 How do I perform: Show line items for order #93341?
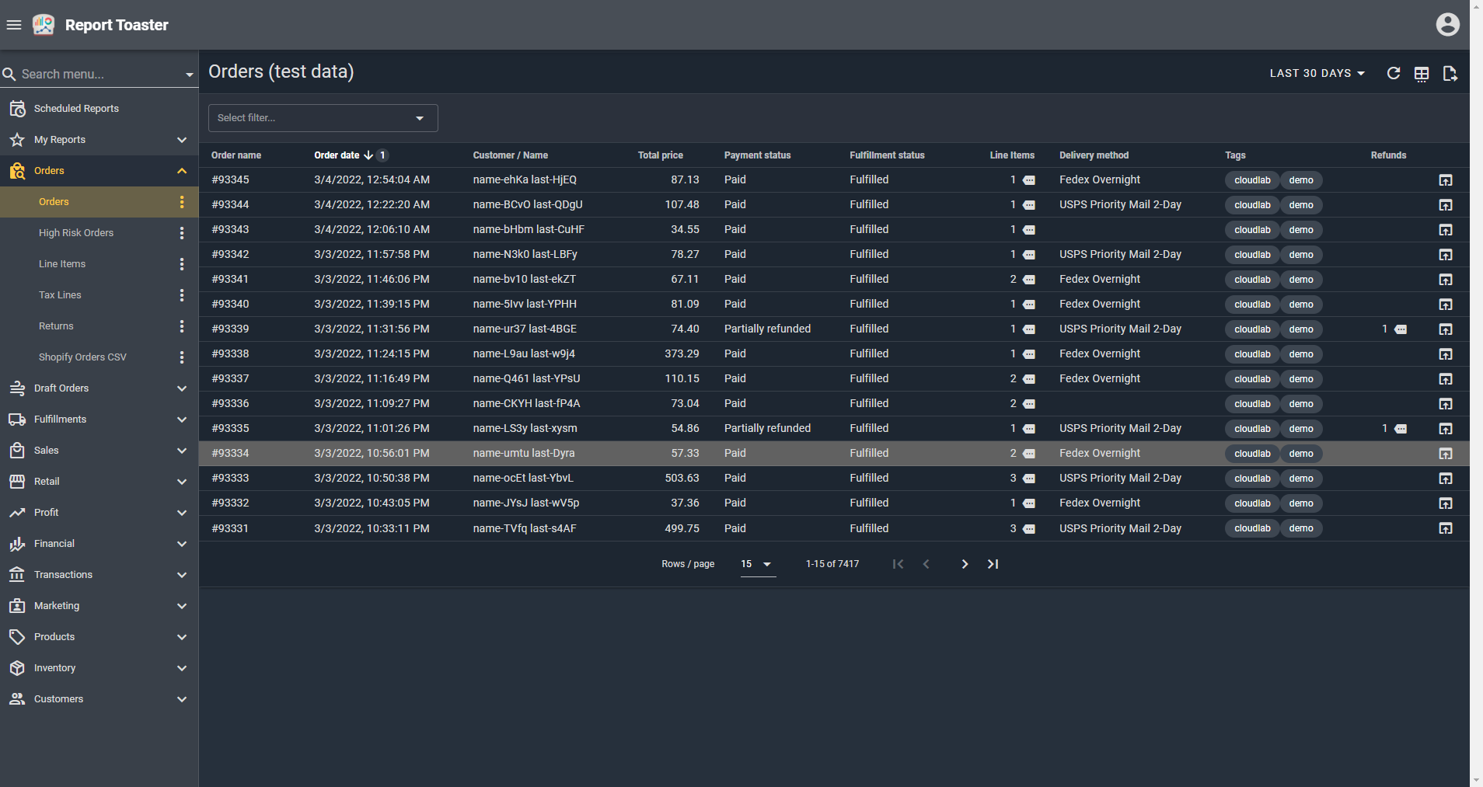coord(1028,280)
